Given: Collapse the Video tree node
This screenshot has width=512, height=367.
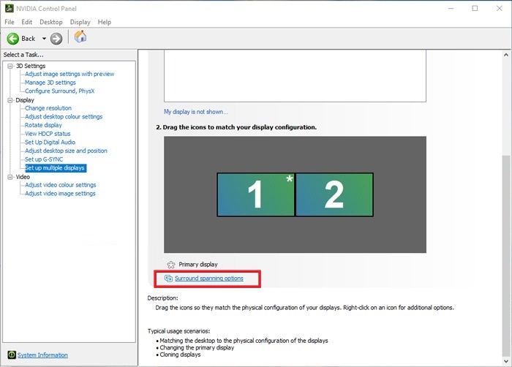Looking at the screenshot, I should pyautogui.click(x=10, y=177).
